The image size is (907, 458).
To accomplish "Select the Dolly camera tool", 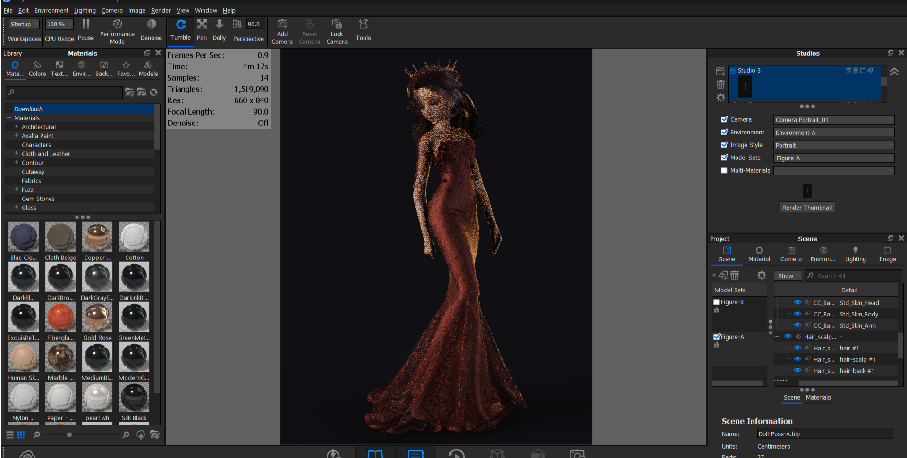I will pyautogui.click(x=219, y=30).
